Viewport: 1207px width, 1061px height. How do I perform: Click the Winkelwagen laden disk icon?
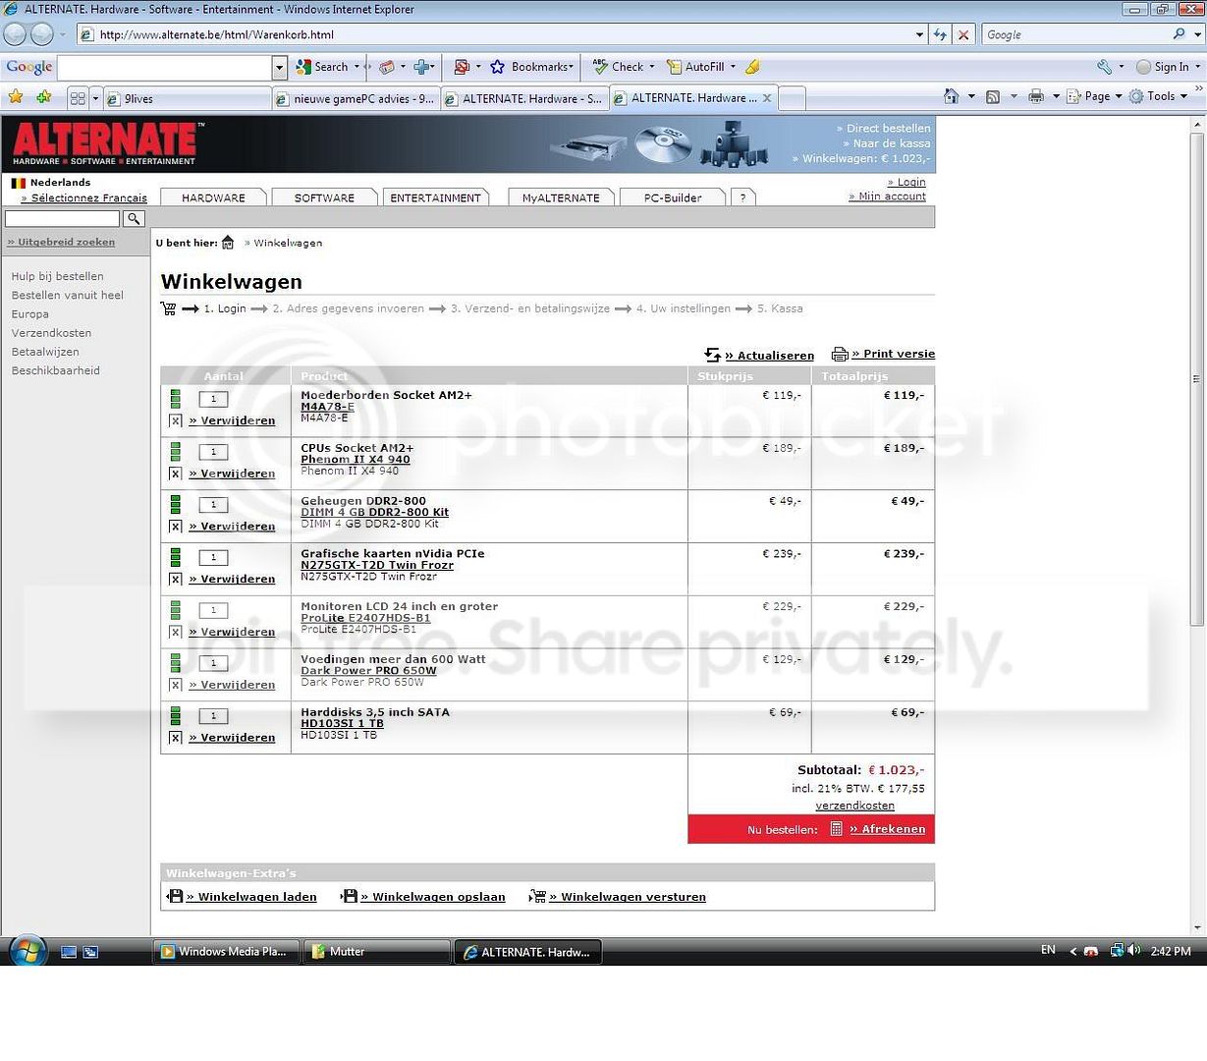click(175, 896)
